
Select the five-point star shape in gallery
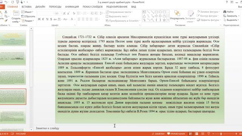click(164, 20)
